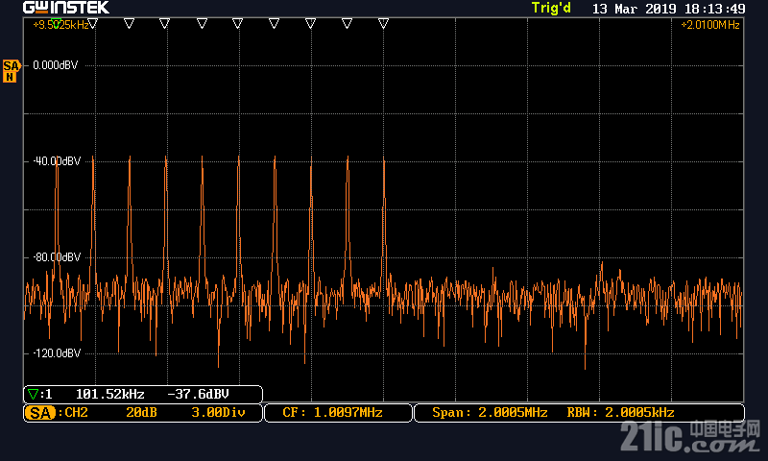Click the -120.0dBV scale label
768x461 pixels.
(x=57, y=353)
